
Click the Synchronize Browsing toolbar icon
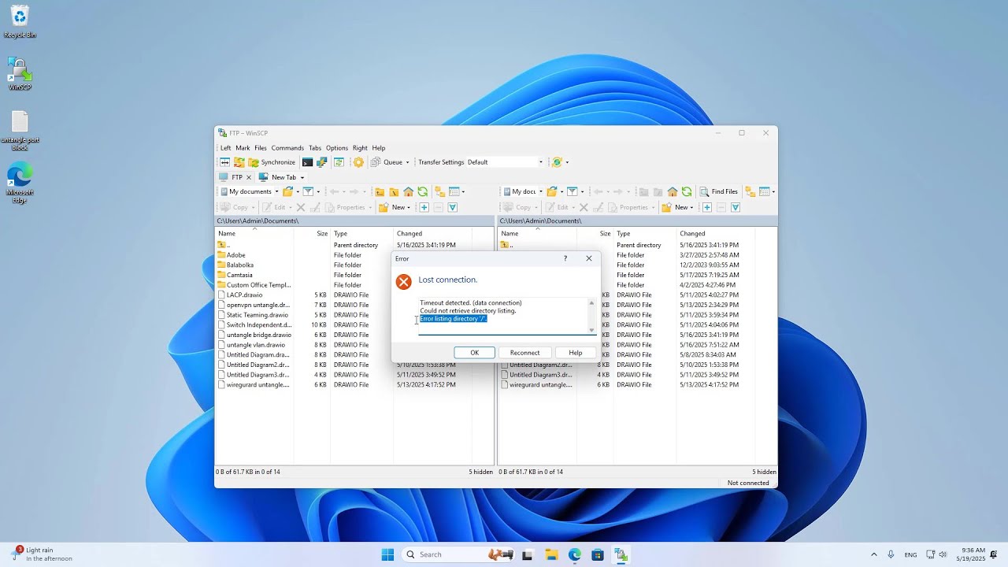[239, 162]
